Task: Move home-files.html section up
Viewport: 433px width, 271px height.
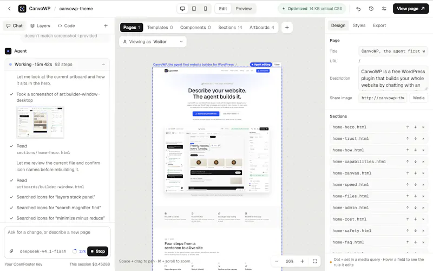Action: (408, 196)
